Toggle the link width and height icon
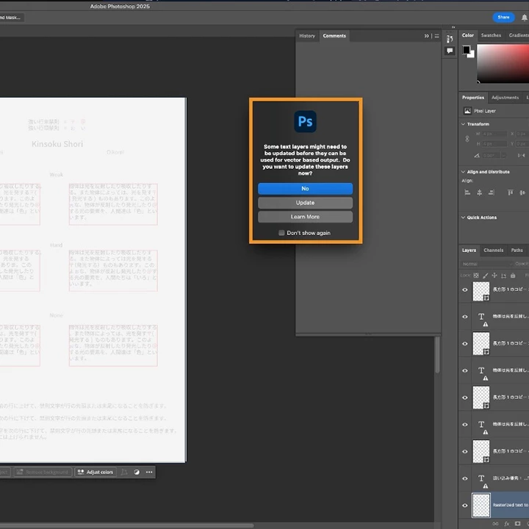529x529 pixels. point(467,139)
